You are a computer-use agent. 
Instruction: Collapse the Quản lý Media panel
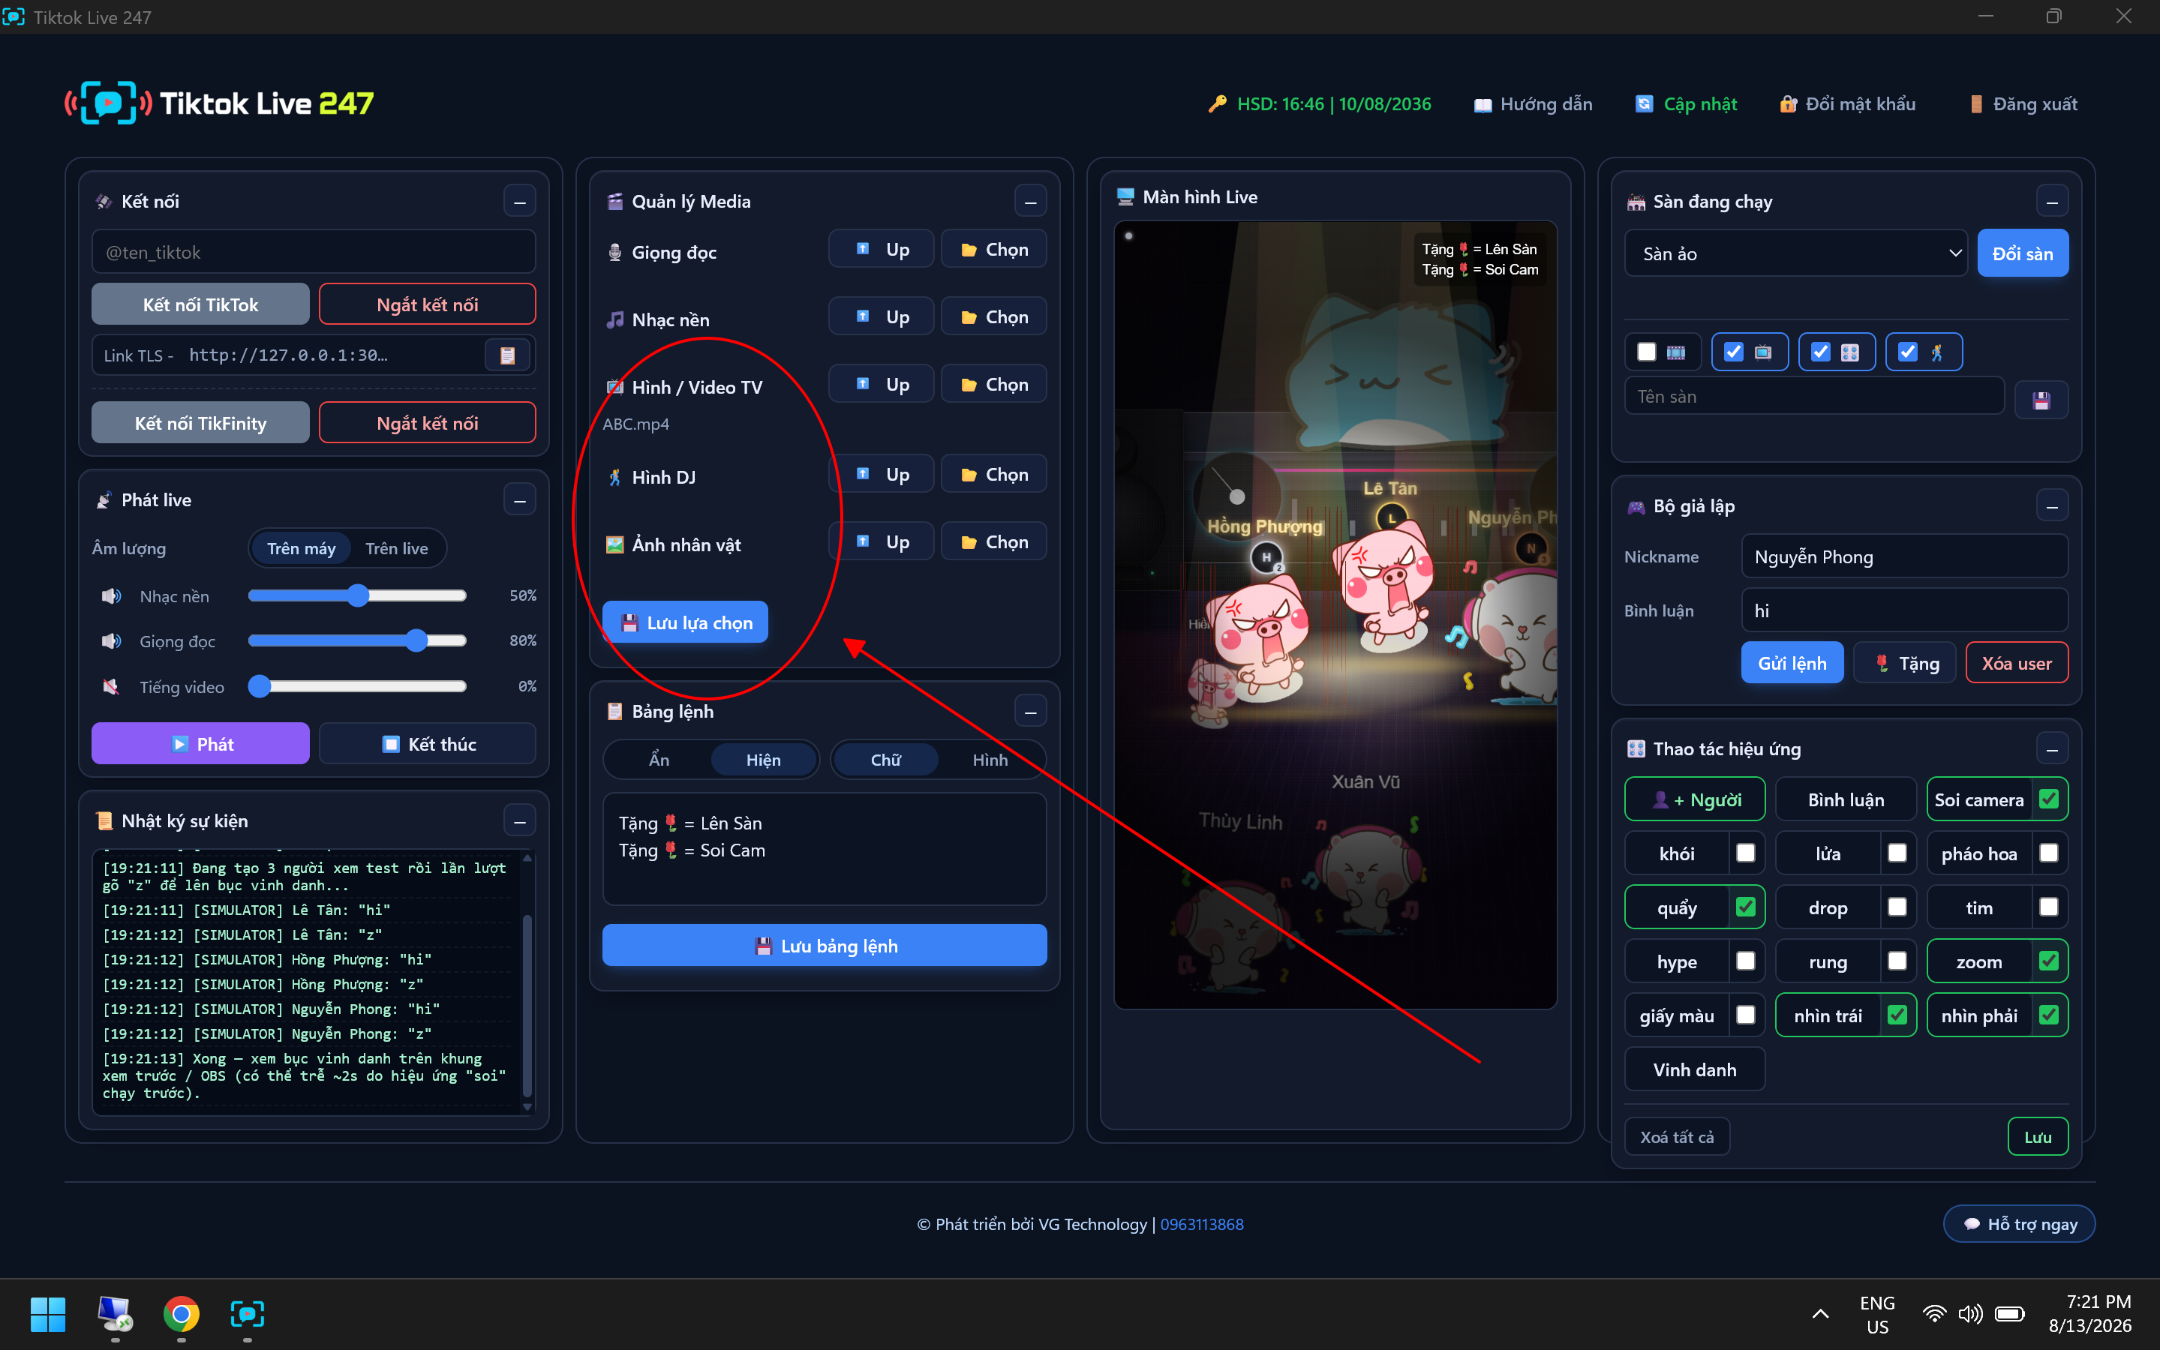click(x=1030, y=202)
